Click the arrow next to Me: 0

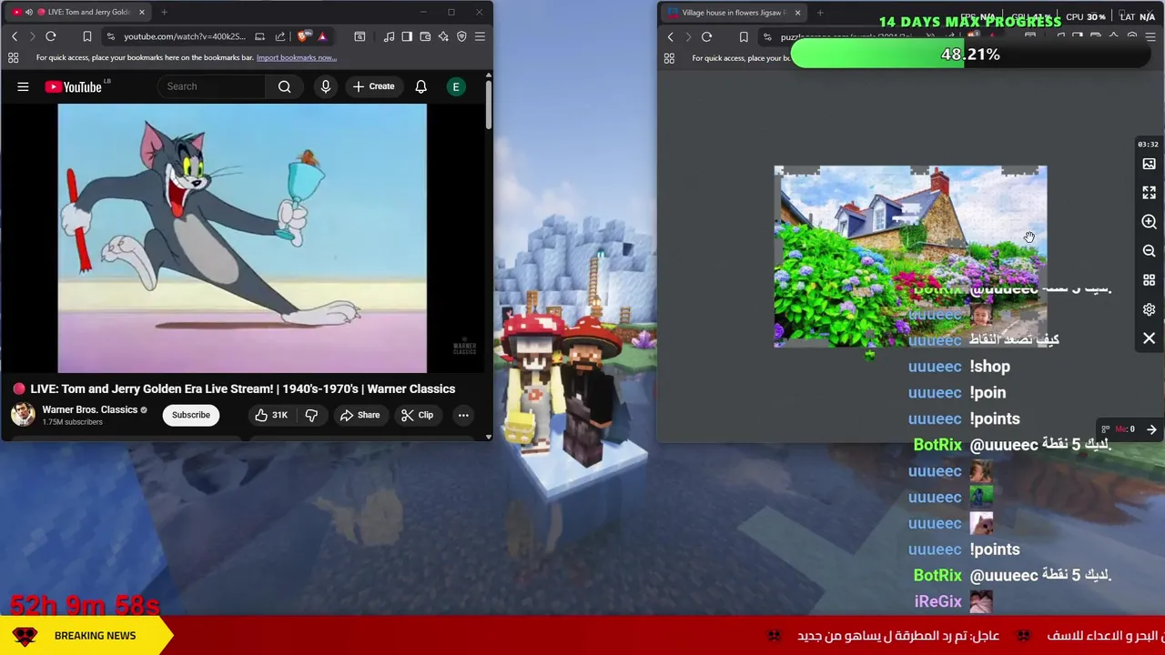point(1151,429)
